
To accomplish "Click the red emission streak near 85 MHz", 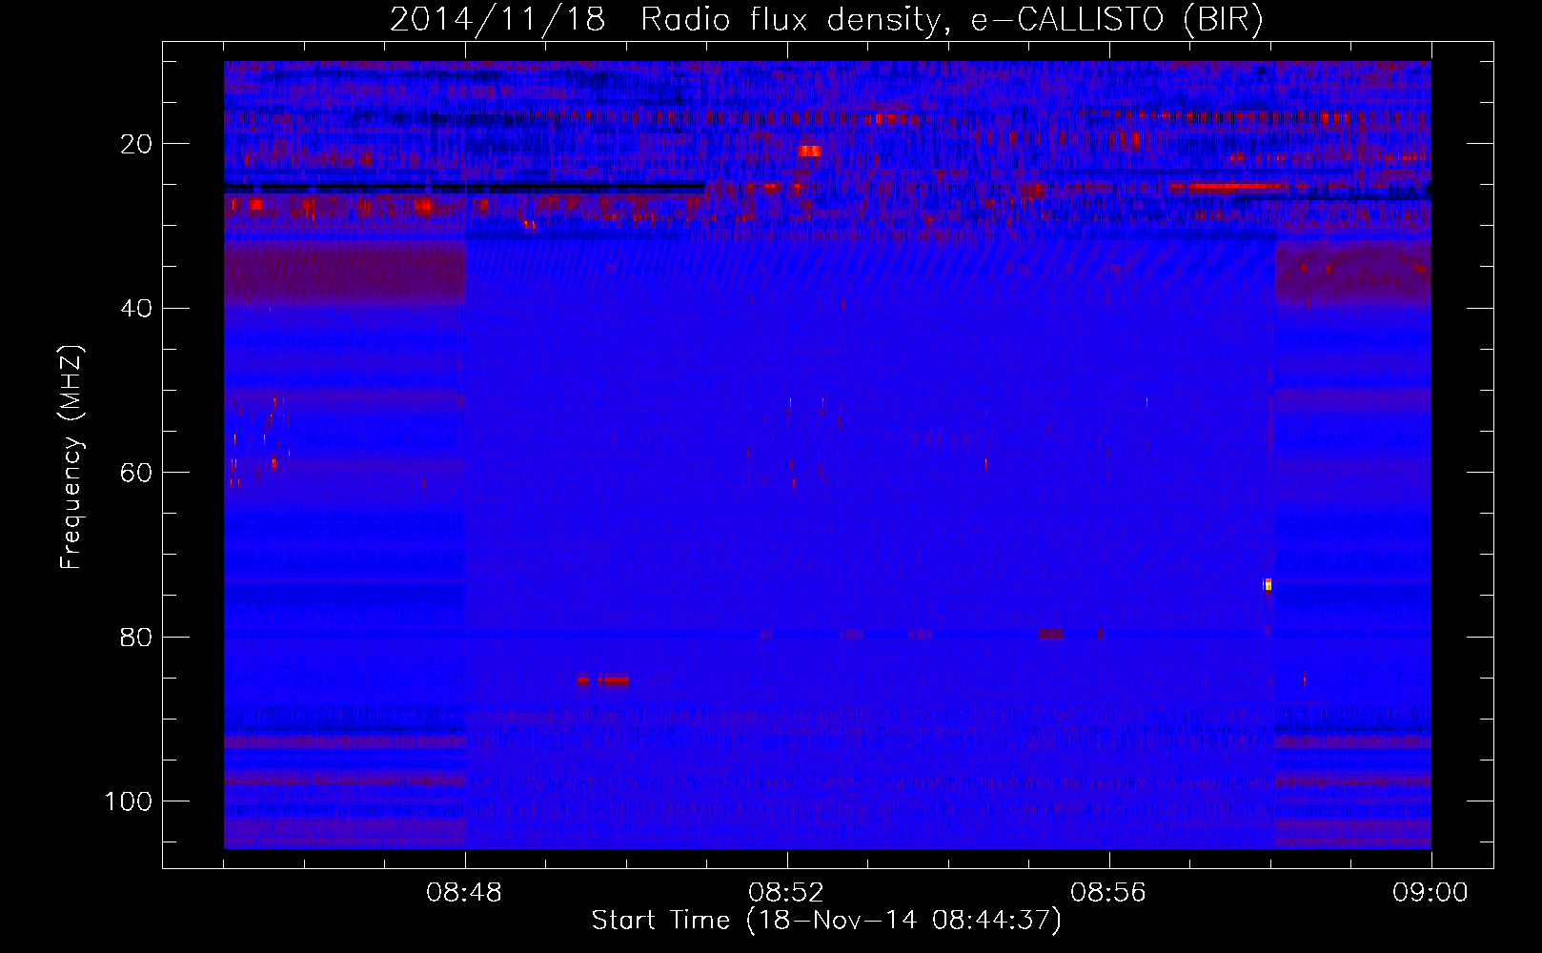I will click(x=603, y=680).
